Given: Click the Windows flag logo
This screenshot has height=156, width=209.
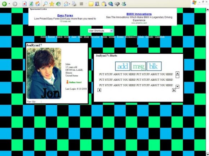Looking at the screenshot, I should coord(194,3).
